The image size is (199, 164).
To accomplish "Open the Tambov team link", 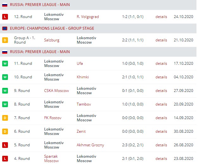I will [83, 104].
